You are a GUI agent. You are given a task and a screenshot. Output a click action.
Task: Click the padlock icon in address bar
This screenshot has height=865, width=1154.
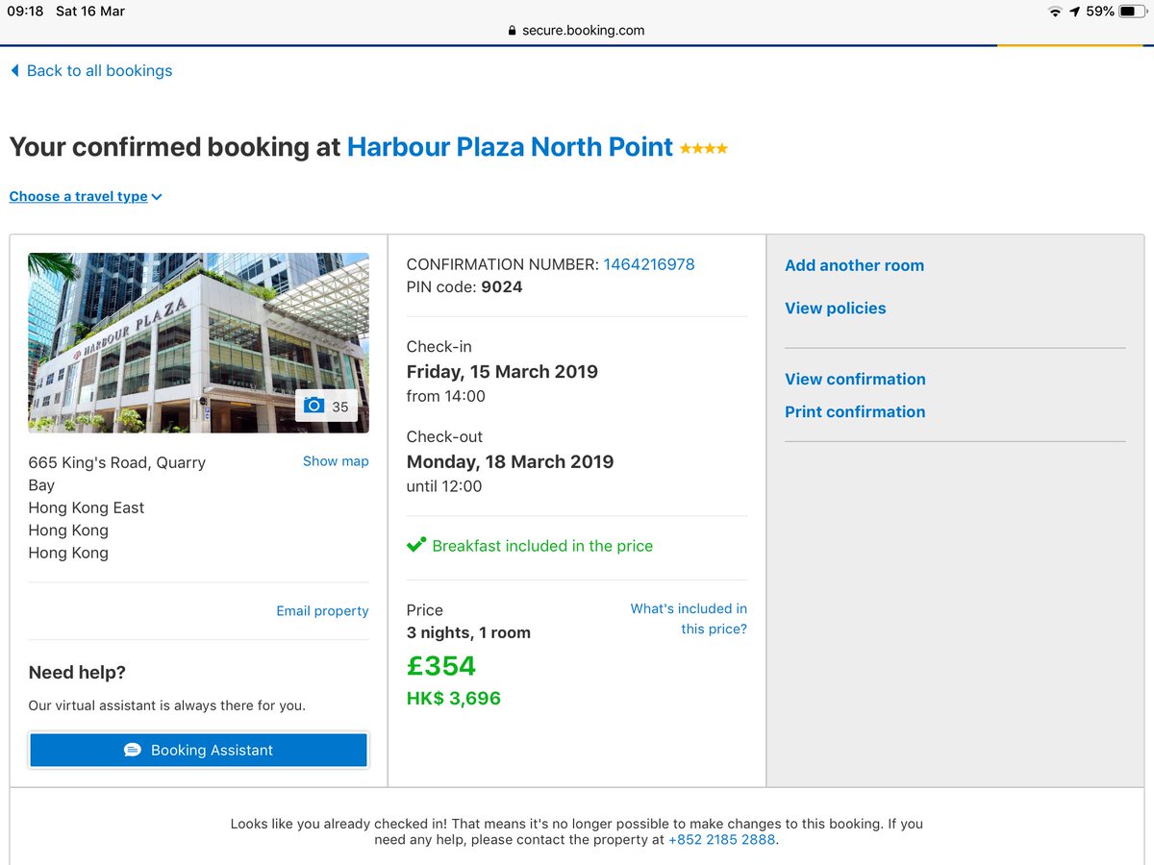(x=513, y=31)
